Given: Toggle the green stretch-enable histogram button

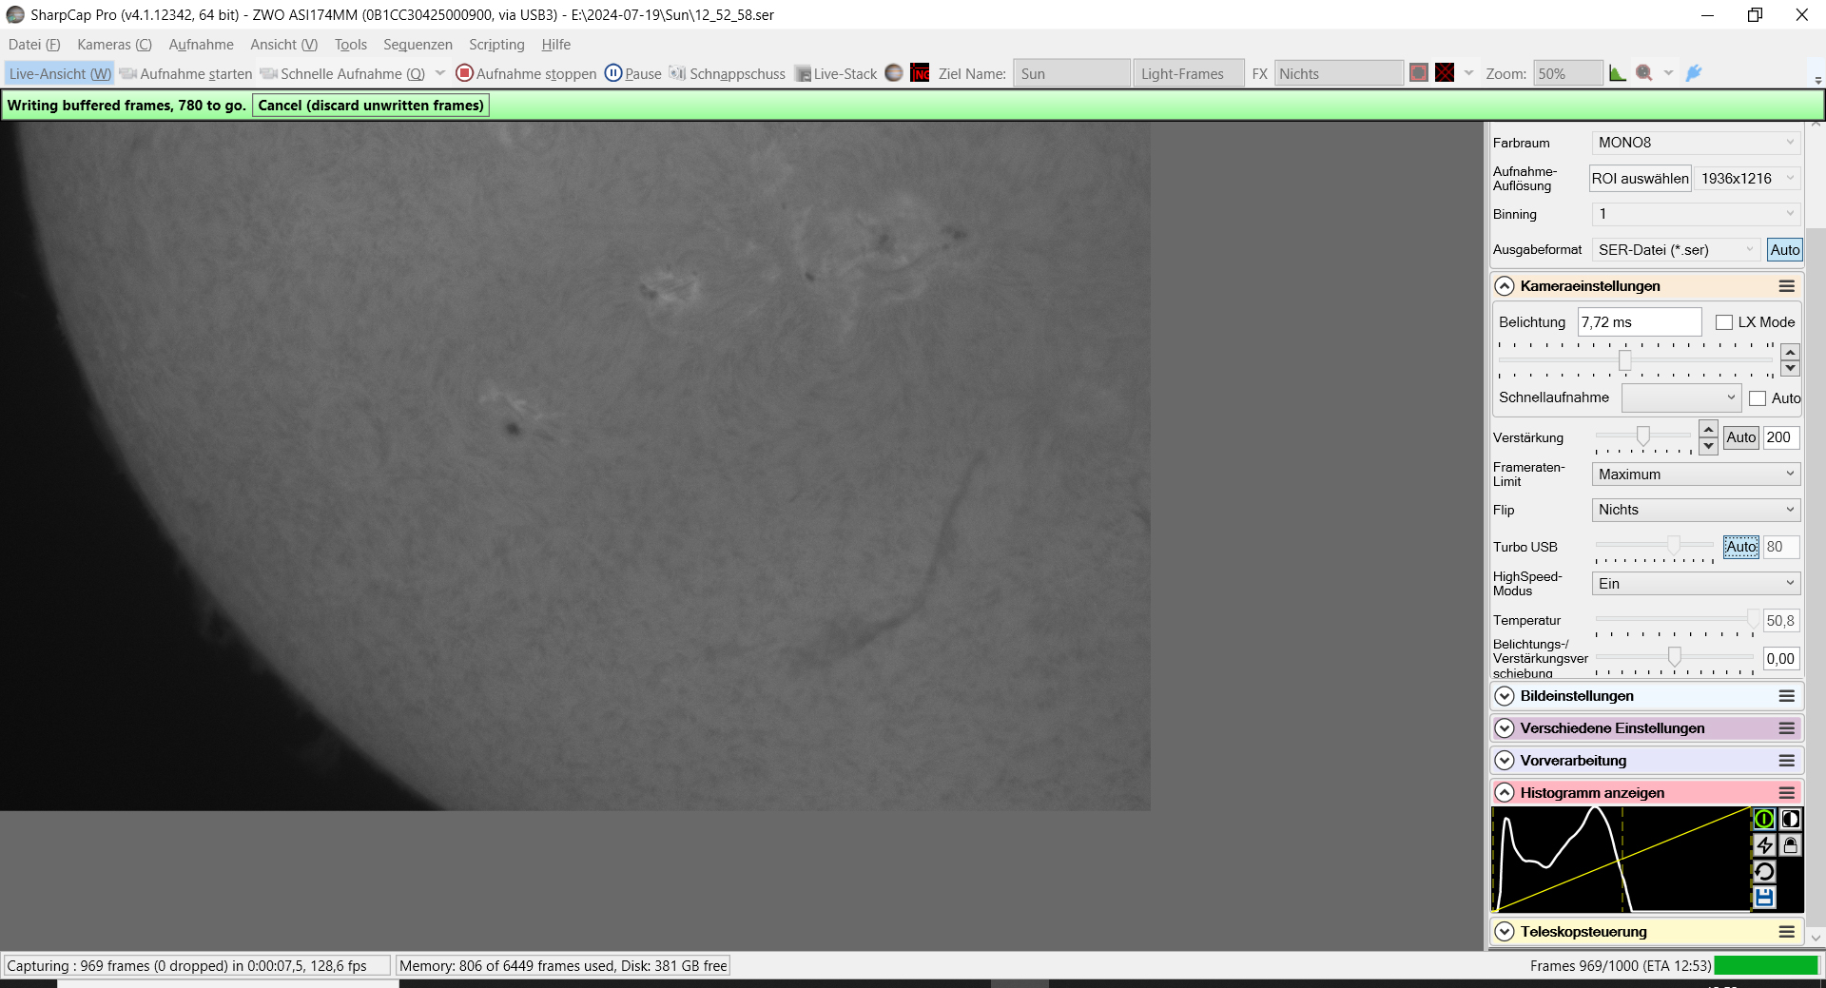Looking at the screenshot, I should 1764,819.
